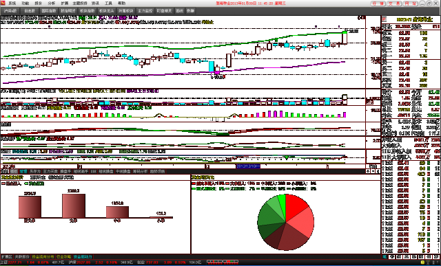Click the red app logo icon
Viewport: 441px width, 266px height.
[x=3, y=3]
